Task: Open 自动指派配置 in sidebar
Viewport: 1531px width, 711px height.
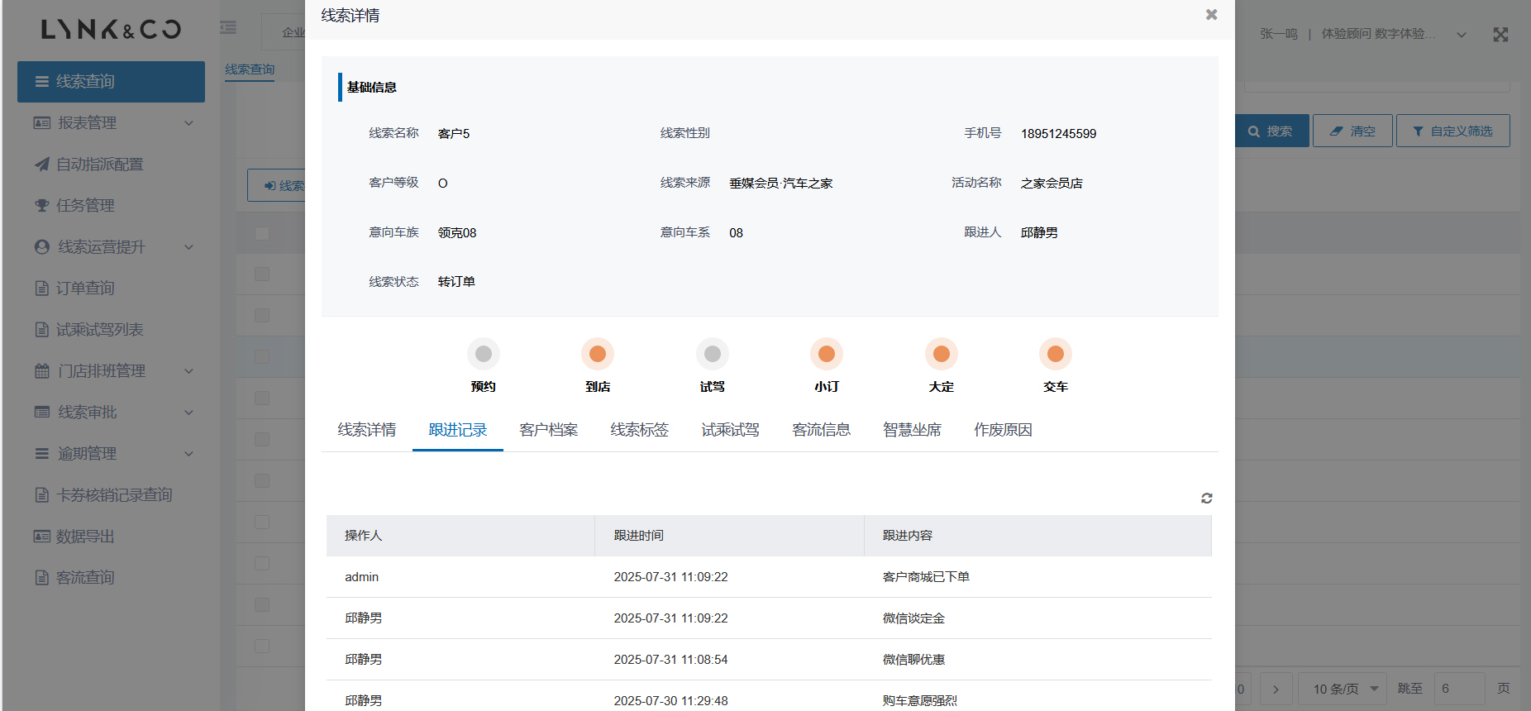Action: (x=111, y=165)
